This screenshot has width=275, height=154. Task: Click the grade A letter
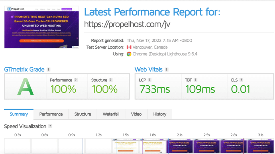click(x=25, y=87)
